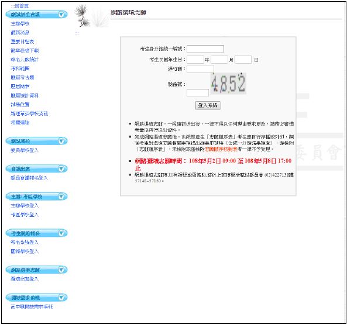Collapse the 甄試招生資訊 section arrow
Image resolution: width=347 pixels, height=325 pixels.
click(x=61, y=15)
